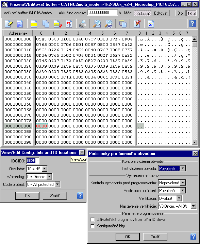Switch to Editovať edit mode

[x=161, y=13]
